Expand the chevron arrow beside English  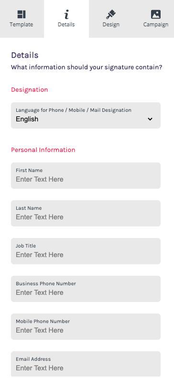150,119
